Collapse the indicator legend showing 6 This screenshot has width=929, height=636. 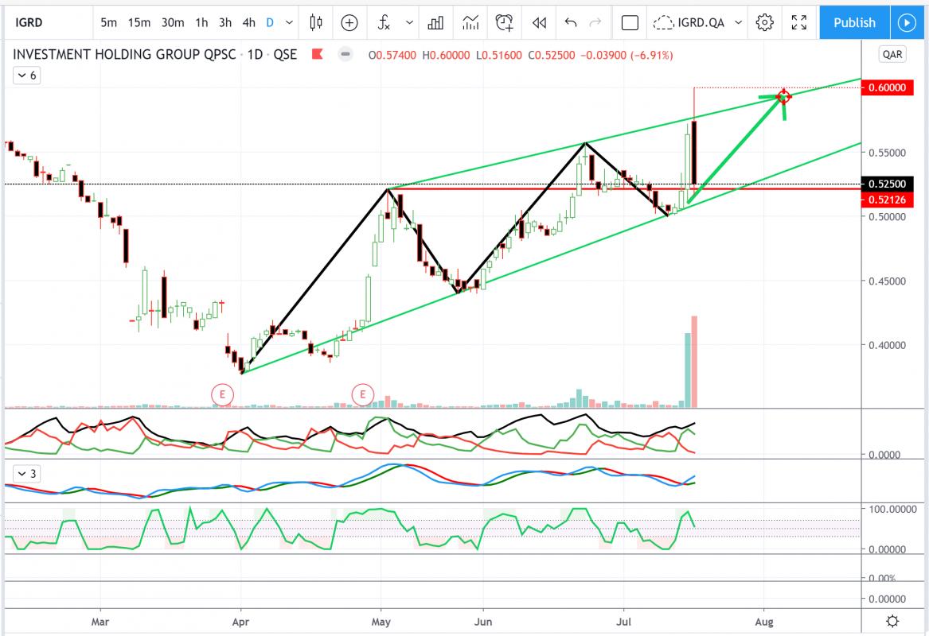tap(26, 76)
